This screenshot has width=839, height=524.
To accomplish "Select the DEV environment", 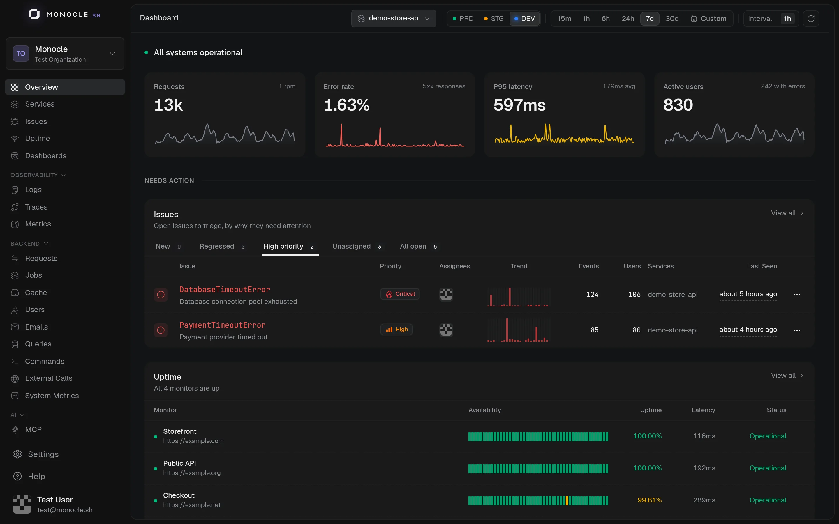I will pyautogui.click(x=525, y=18).
